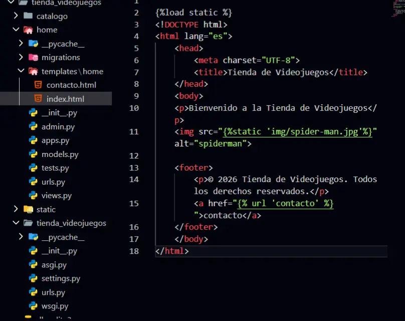Open the project urls.py below settings.py
This screenshot has width=405, height=321.
click(53, 292)
